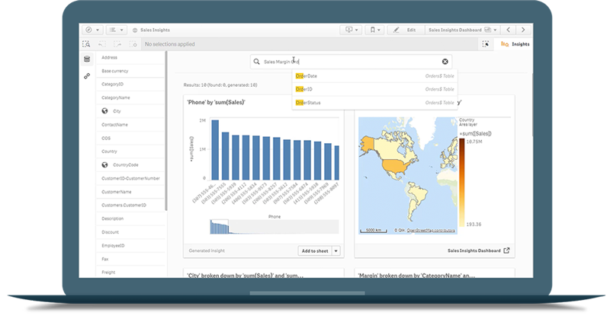This screenshot has width=610, height=319.
Task: Expand the Add to sheet dropdown arrow
Action: click(336, 250)
